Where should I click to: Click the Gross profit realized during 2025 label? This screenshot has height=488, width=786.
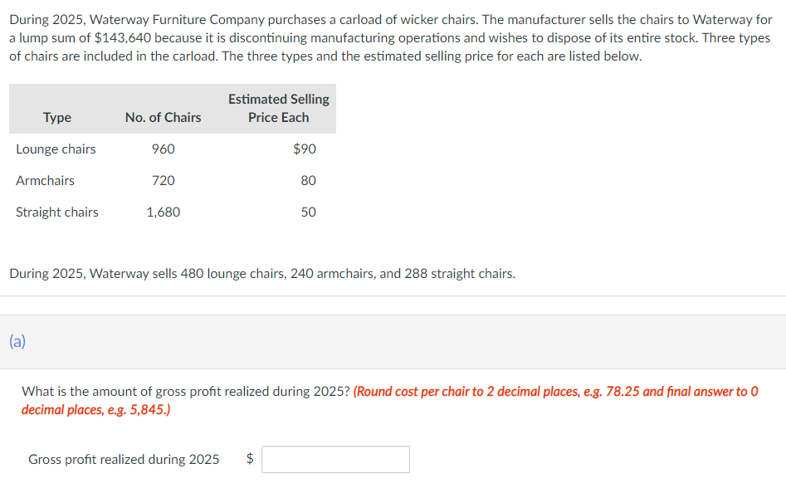[x=124, y=459]
